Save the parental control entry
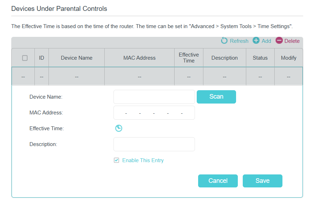This screenshot has width=313, height=199. [262, 181]
